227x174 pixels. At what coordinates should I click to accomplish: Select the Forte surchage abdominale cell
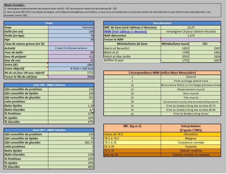(x=191, y=81)
